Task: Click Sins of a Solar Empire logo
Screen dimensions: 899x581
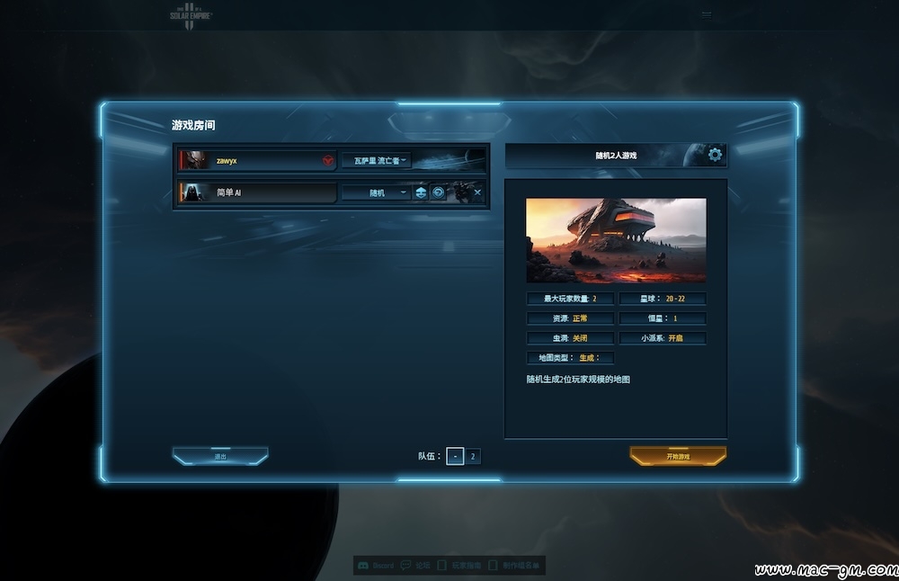Action: (x=191, y=16)
